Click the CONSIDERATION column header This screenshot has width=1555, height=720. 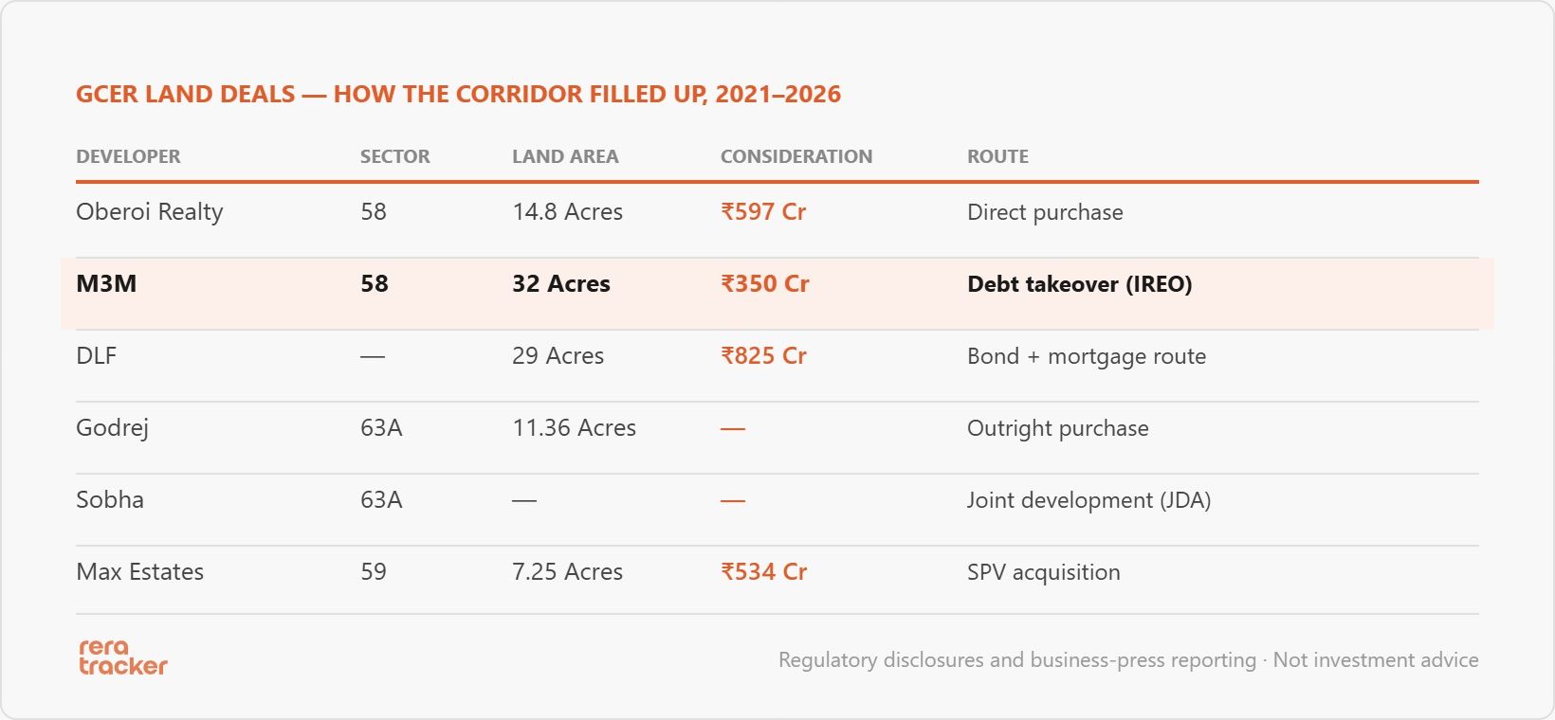pos(796,156)
